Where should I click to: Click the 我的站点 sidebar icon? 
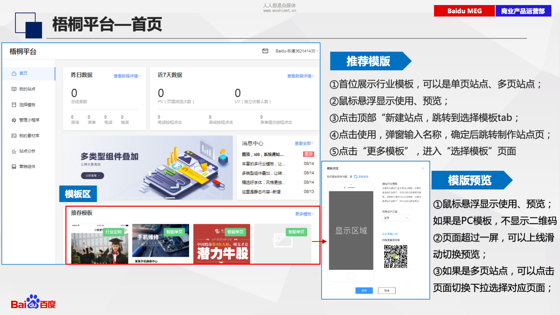coord(14,89)
